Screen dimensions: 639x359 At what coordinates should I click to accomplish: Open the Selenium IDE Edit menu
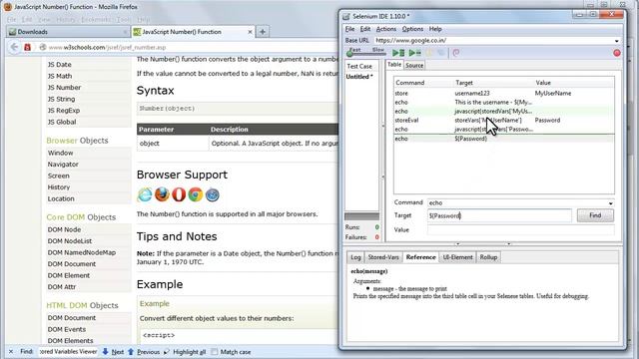click(x=365, y=29)
